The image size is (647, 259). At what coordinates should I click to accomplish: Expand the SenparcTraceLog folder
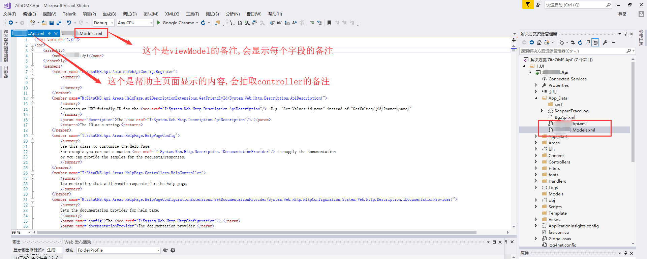542,111
